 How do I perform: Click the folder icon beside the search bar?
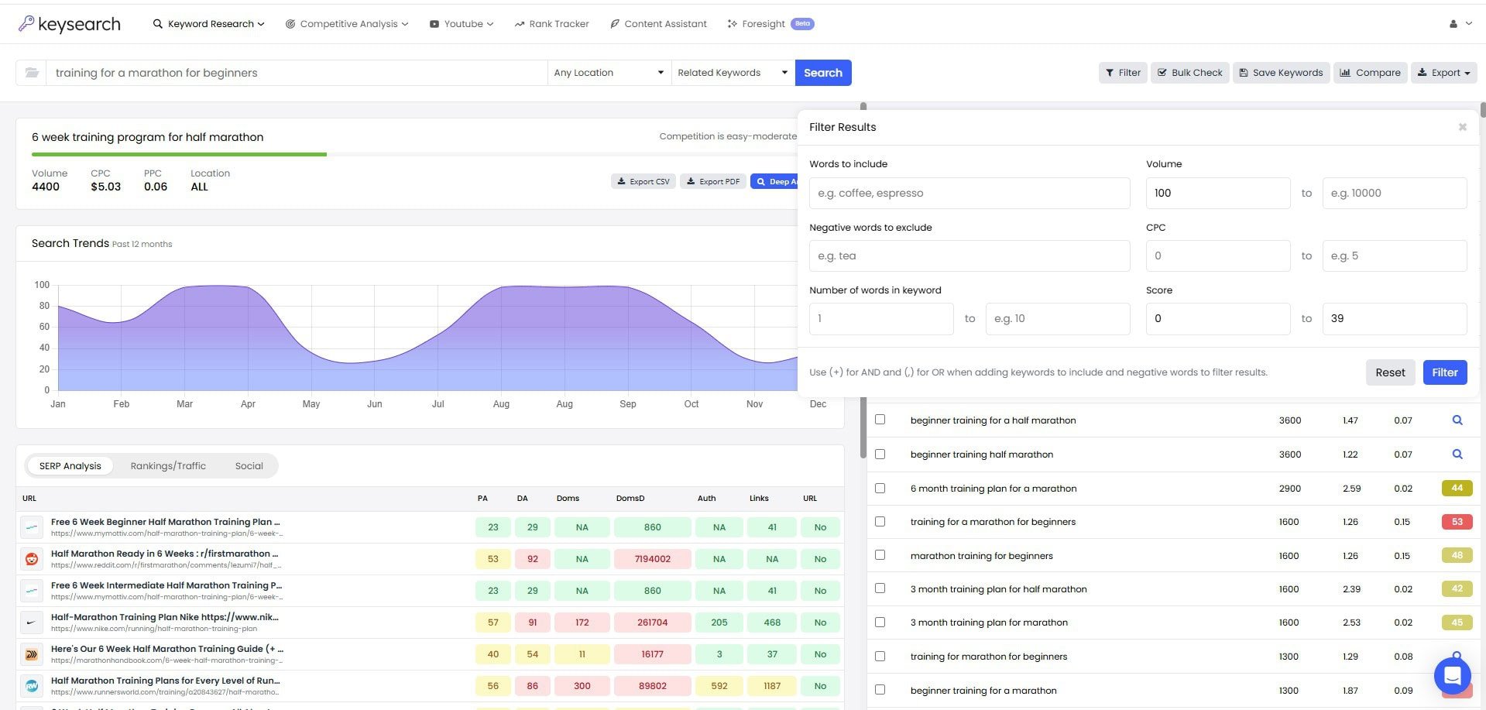31,72
